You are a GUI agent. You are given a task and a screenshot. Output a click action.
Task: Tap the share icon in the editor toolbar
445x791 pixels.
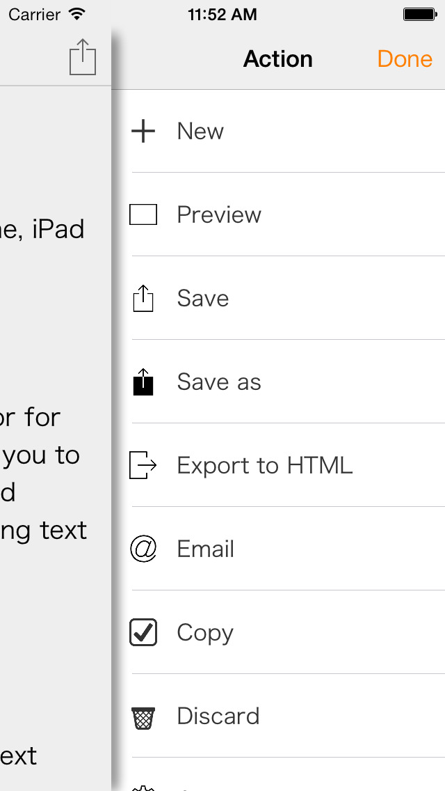pos(82,57)
